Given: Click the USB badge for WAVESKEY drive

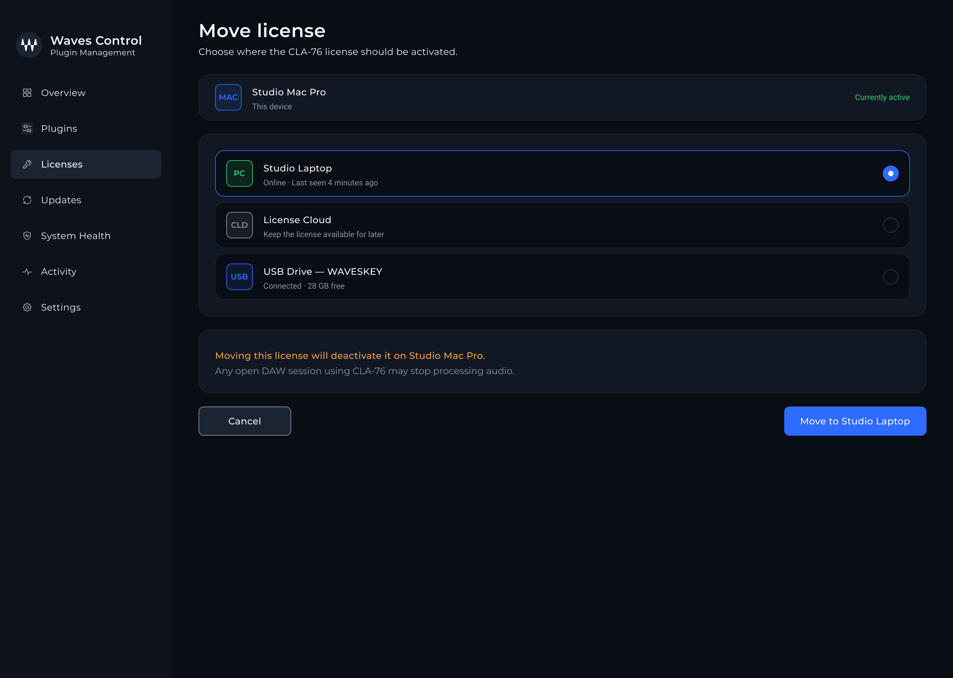Looking at the screenshot, I should [240, 277].
